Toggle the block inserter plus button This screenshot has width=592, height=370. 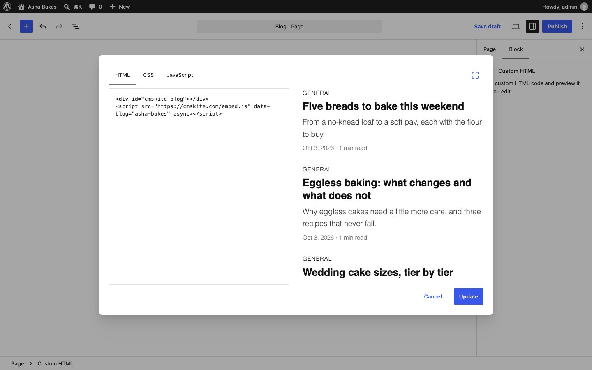pos(26,26)
